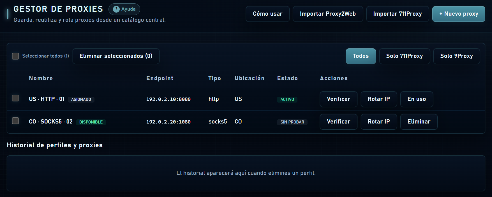The height and width of the screenshot is (197, 492).
Task: Click the ACTIVO status badge
Action: (287, 99)
